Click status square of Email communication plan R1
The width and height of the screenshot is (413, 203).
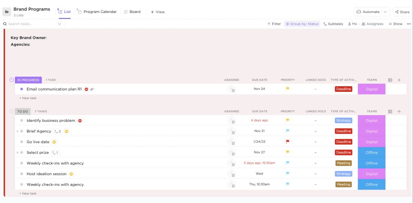click(22, 89)
